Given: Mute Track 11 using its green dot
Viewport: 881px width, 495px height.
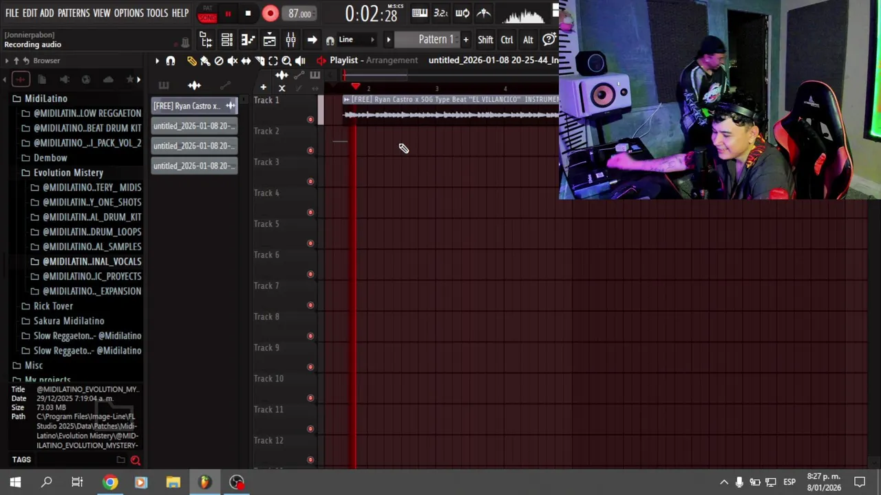Looking at the screenshot, I should point(310,429).
